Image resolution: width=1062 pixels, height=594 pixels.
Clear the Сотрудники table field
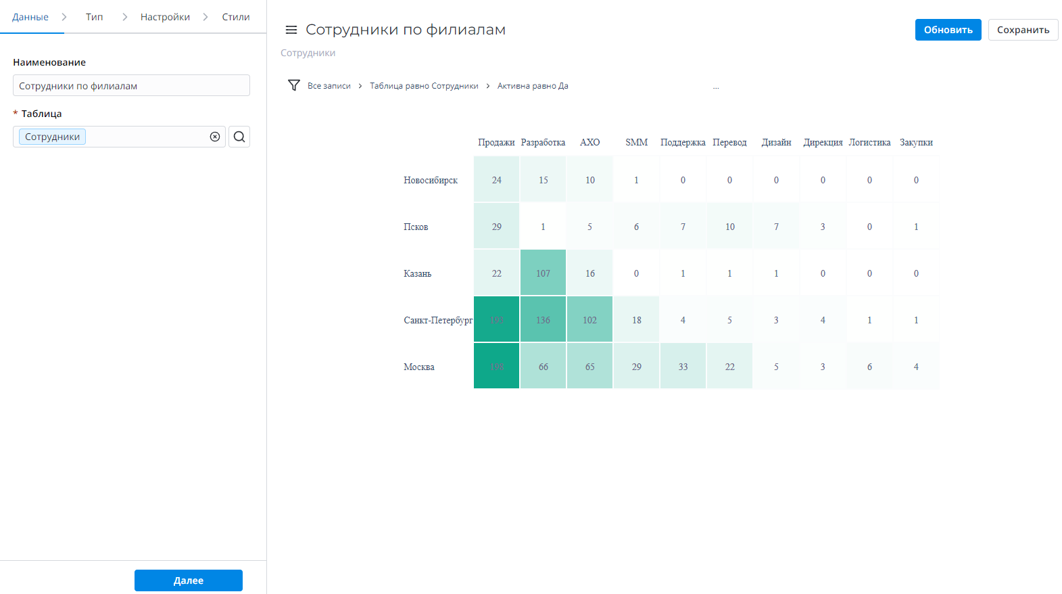[x=215, y=137]
